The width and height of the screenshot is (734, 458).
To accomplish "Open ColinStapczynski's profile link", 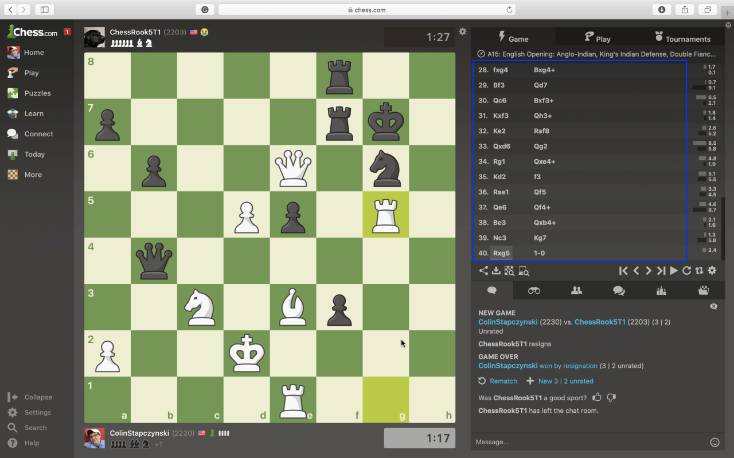I will (507, 322).
